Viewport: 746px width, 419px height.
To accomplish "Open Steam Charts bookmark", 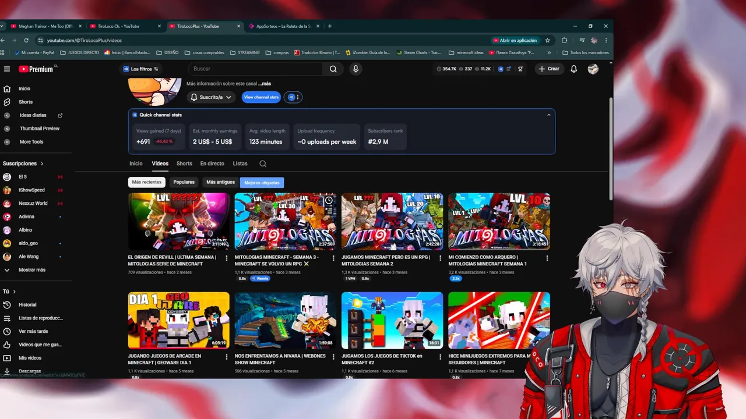I will click(x=419, y=52).
